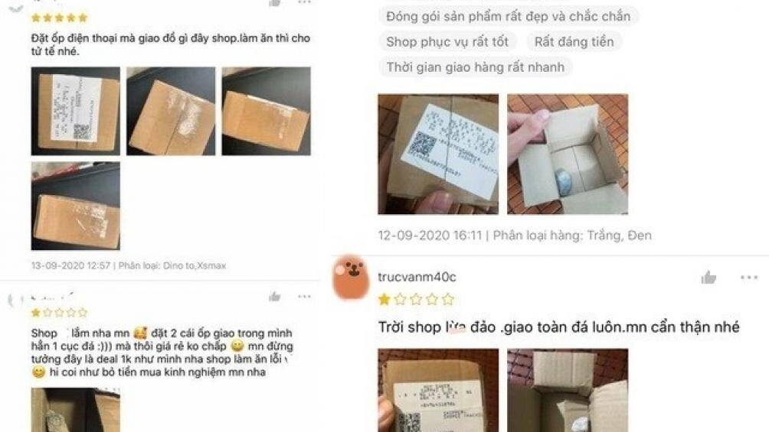This screenshot has height=432, width=769.
Task: Open the second box photo in five-star review
Action: [x=171, y=111]
